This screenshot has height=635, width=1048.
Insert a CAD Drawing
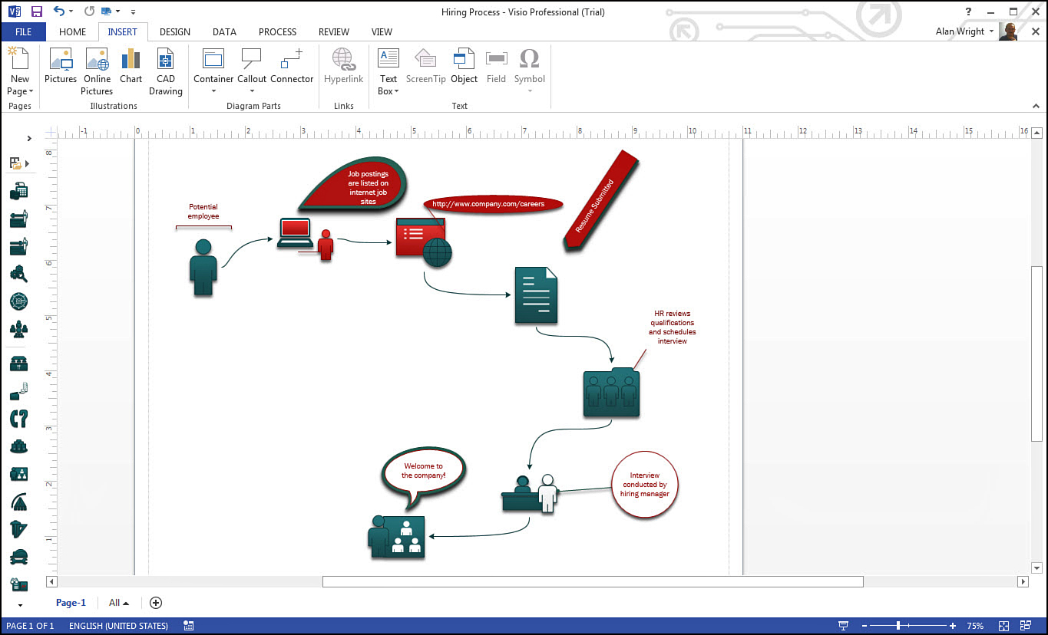166,72
